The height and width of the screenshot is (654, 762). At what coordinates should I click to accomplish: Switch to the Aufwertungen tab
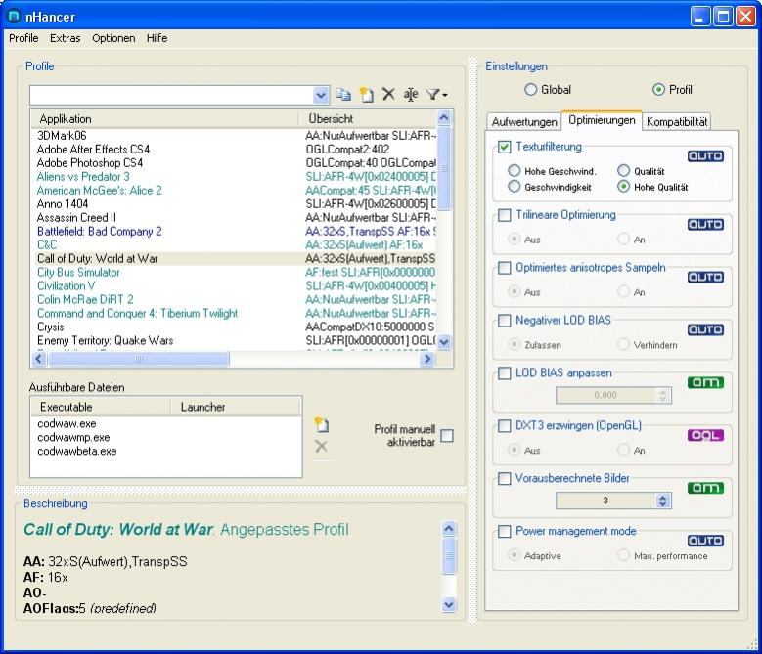coord(524,122)
